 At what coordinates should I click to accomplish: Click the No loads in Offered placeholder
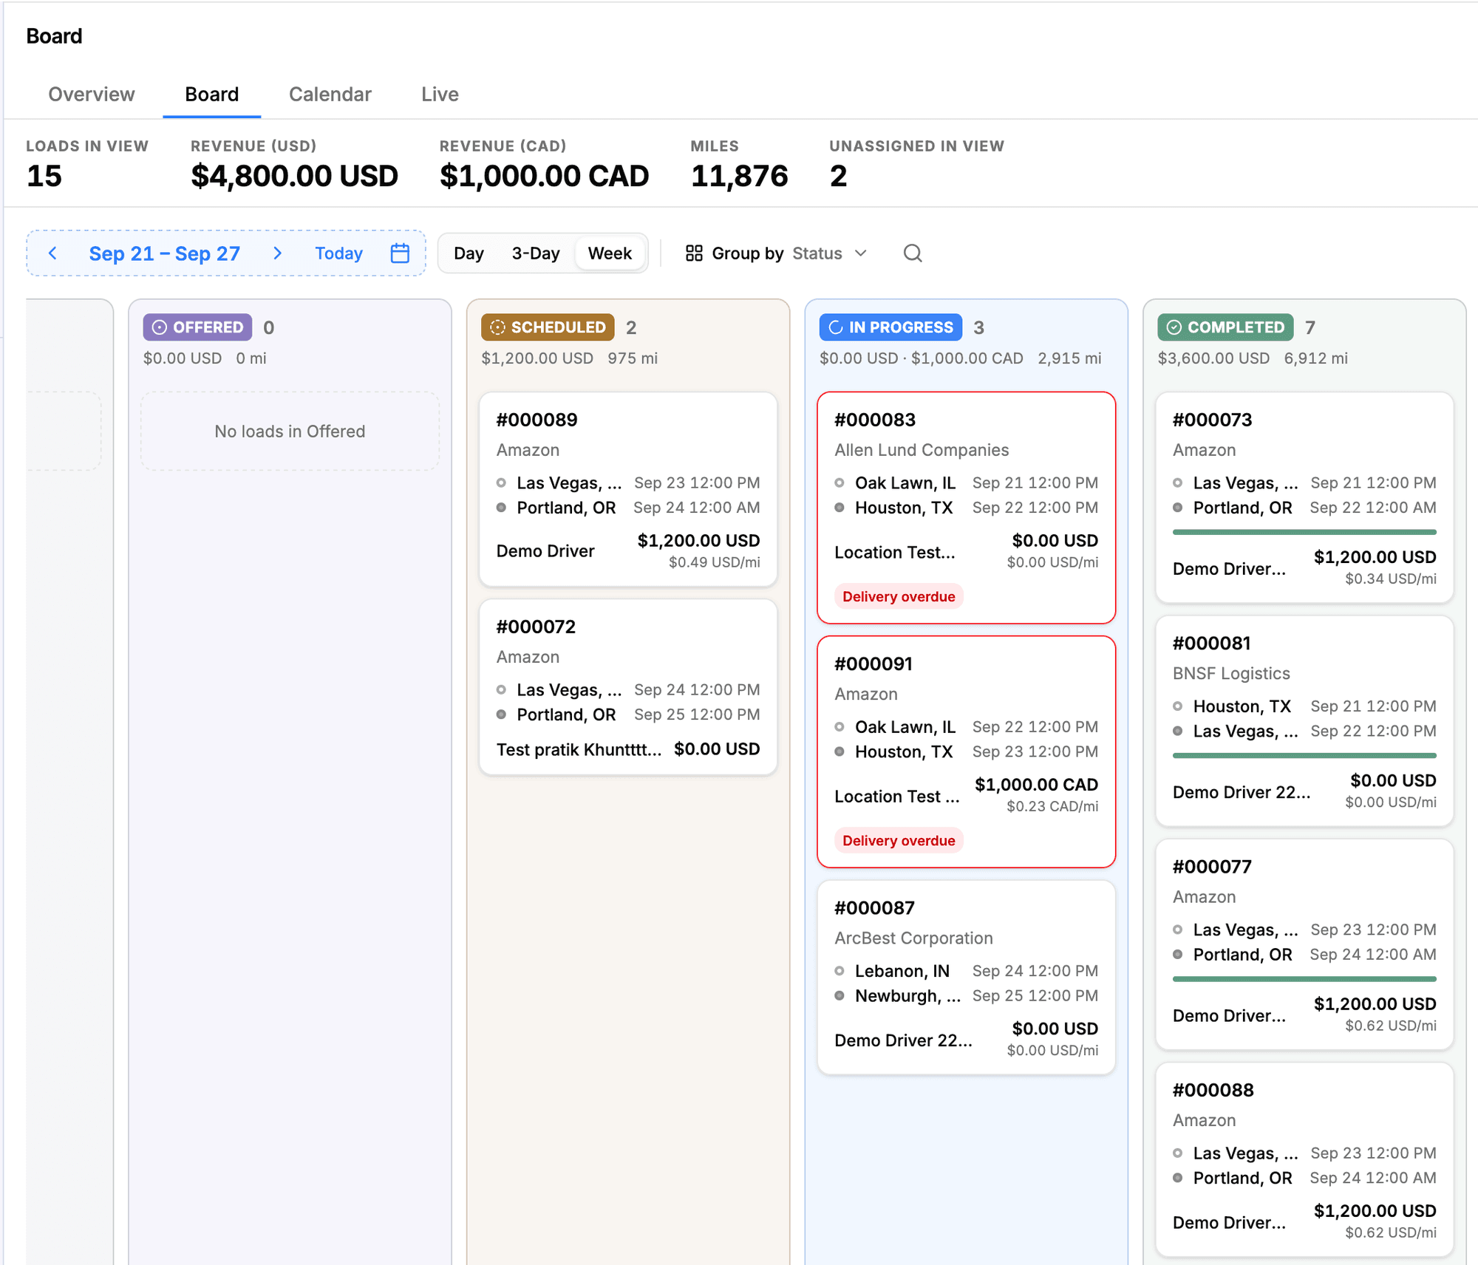coord(290,431)
